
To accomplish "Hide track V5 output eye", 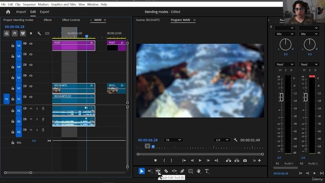I will tap(31, 54).
